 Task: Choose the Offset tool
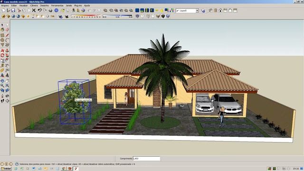point(7,60)
